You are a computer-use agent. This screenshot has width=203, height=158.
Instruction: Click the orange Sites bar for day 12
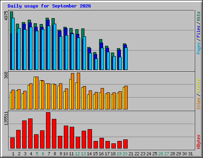(79, 91)
